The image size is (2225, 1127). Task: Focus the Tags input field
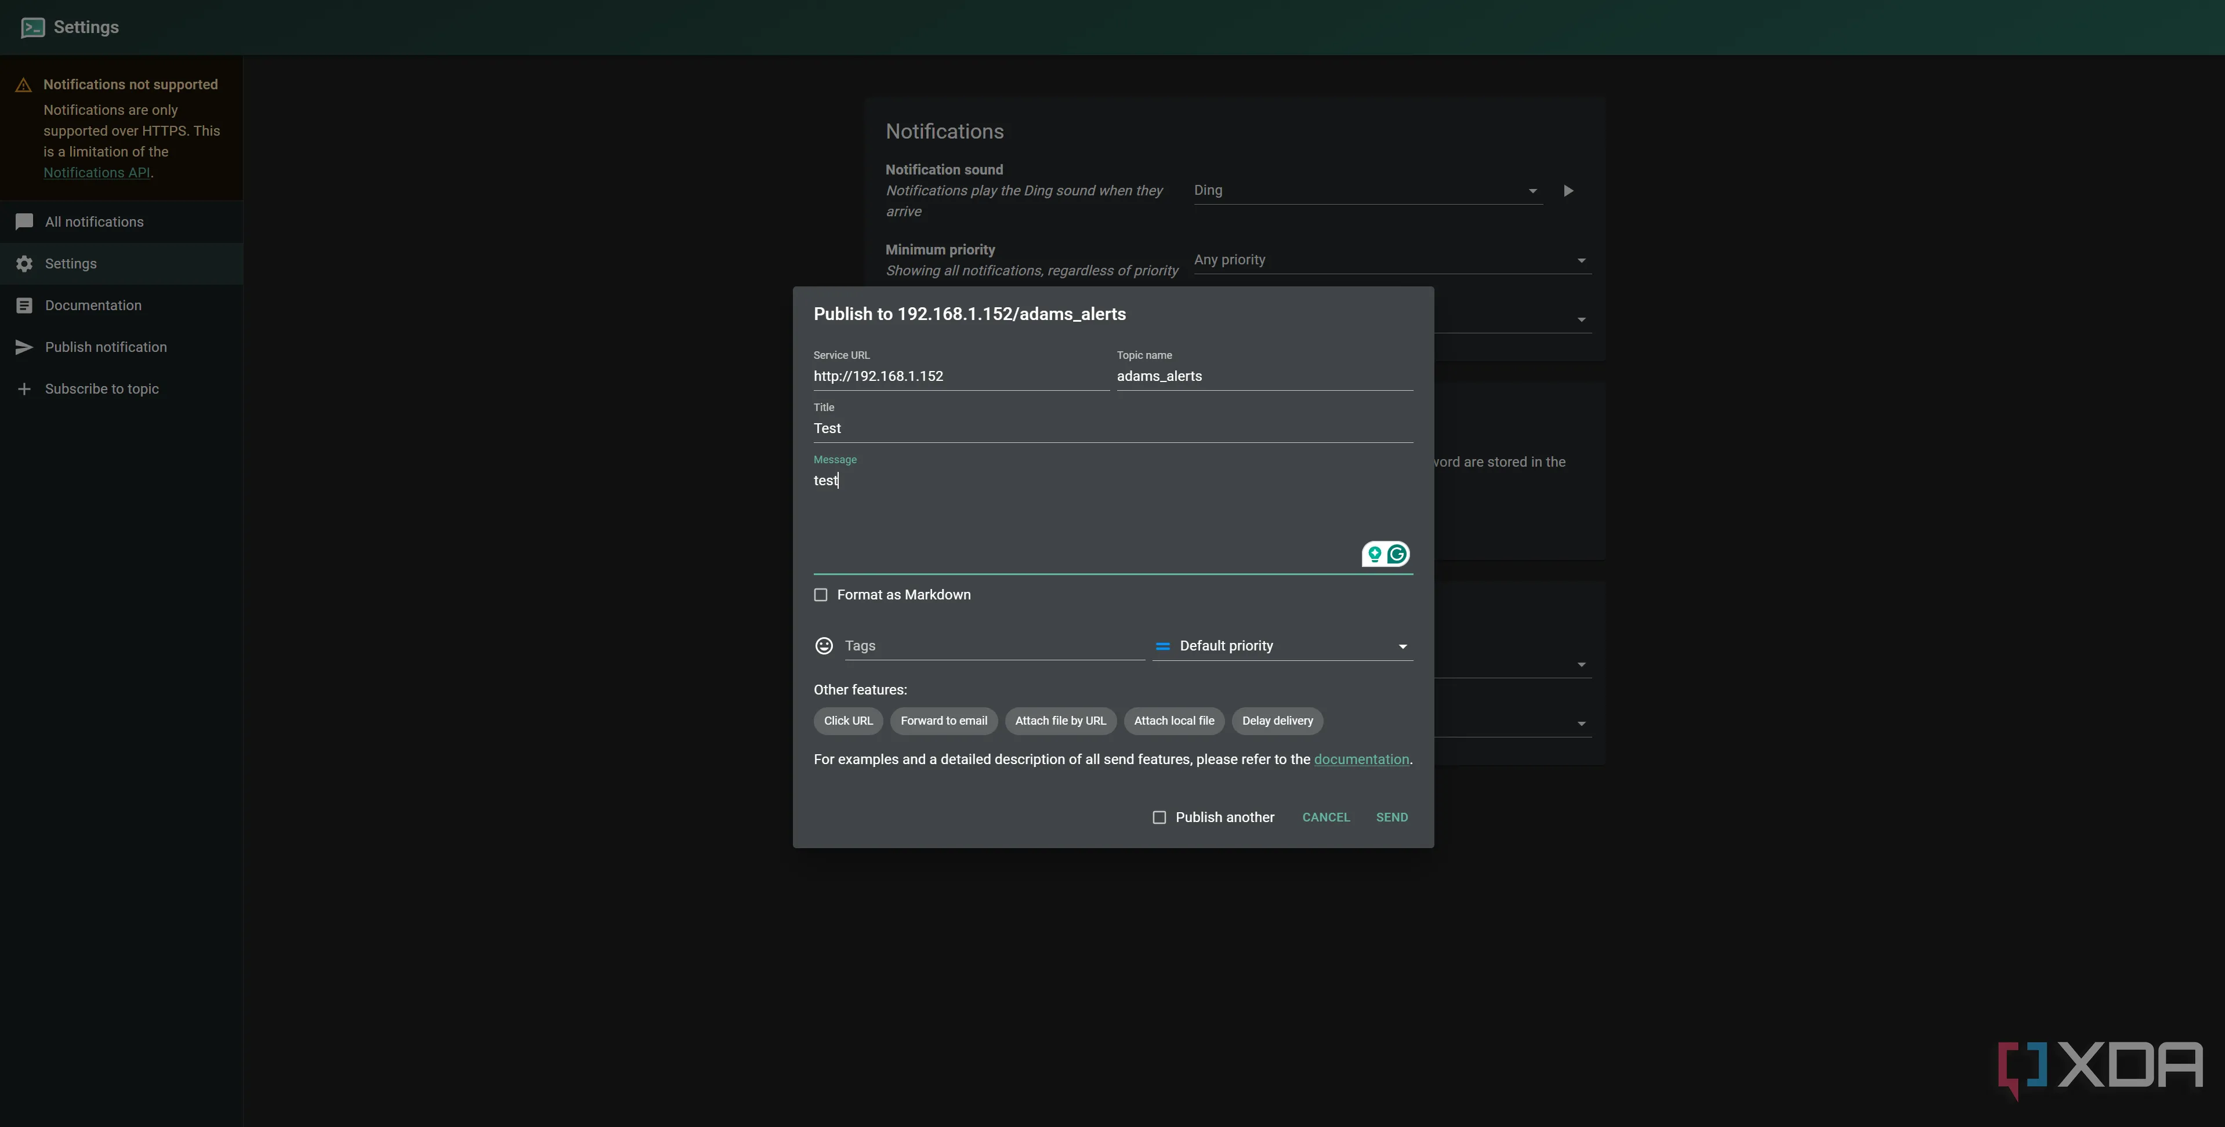(994, 646)
